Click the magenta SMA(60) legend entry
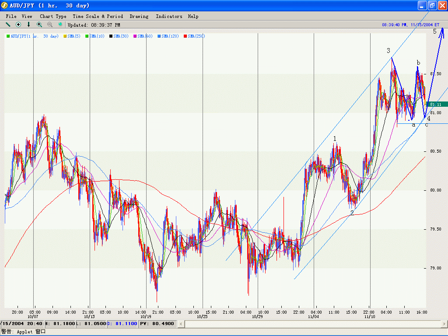The width and height of the screenshot is (448, 336). (144, 36)
